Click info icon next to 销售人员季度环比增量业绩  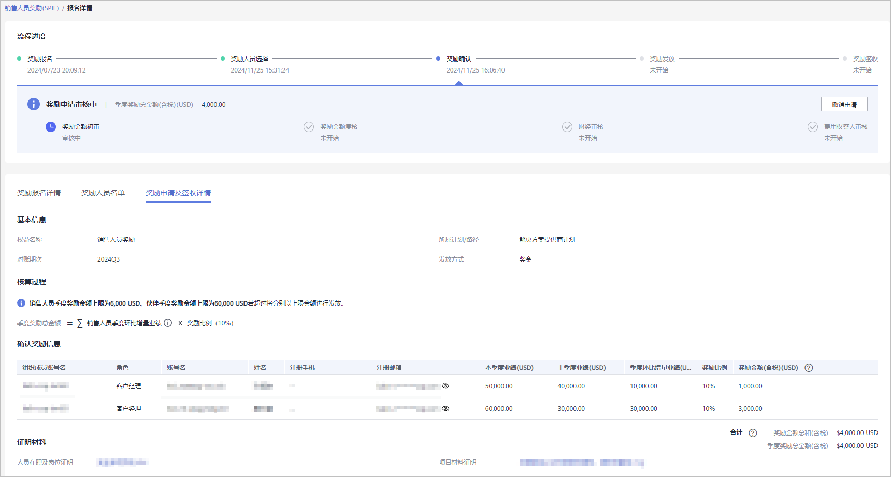(x=168, y=323)
